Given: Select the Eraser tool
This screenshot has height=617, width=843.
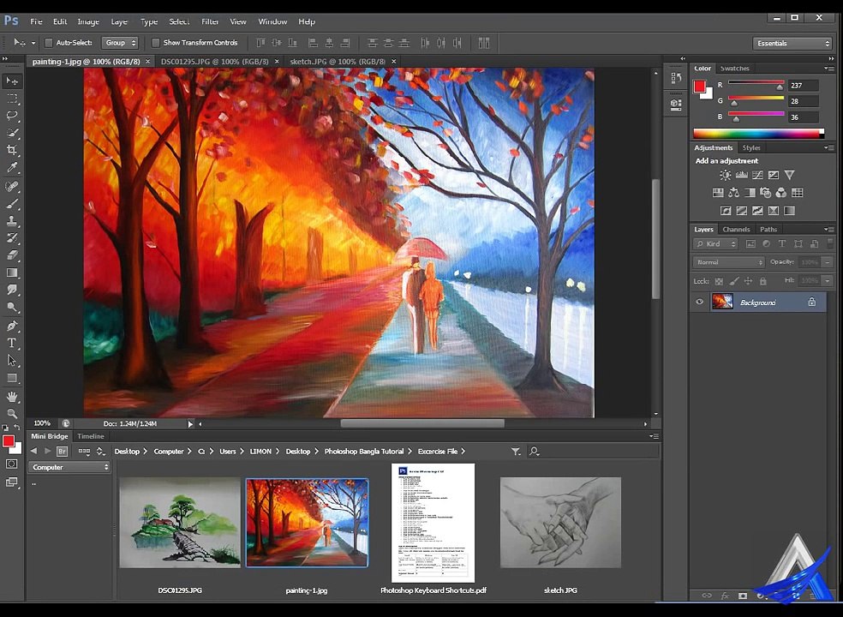Looking at the screenshot, I should click(x=12, y=255).
